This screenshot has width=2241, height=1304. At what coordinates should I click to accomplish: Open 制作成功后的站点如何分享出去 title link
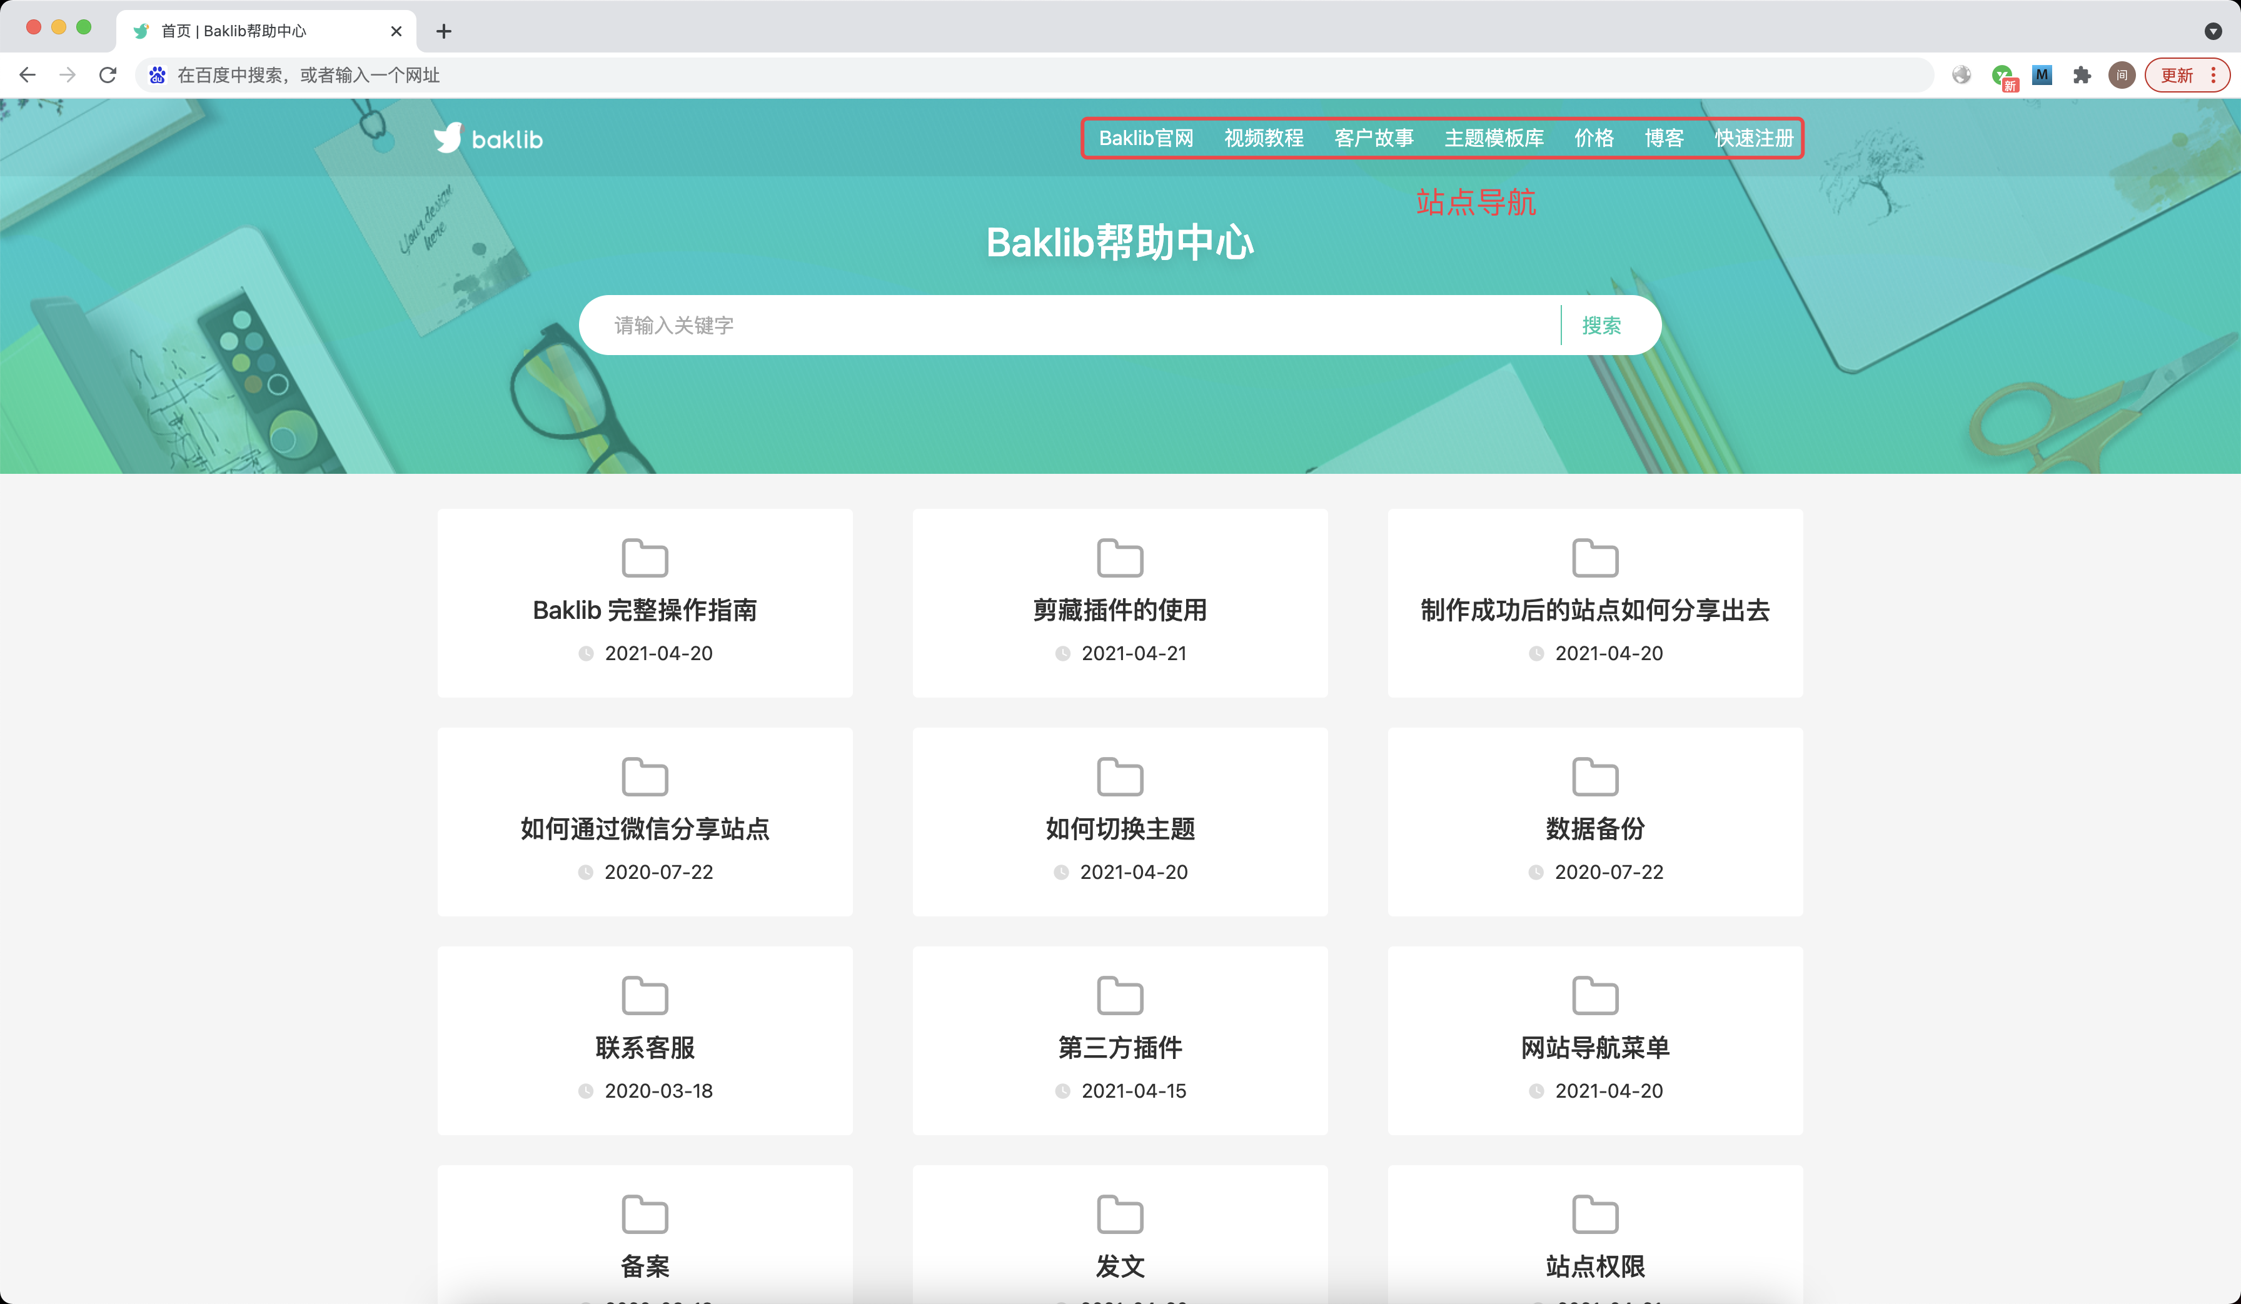point(1595,609)
